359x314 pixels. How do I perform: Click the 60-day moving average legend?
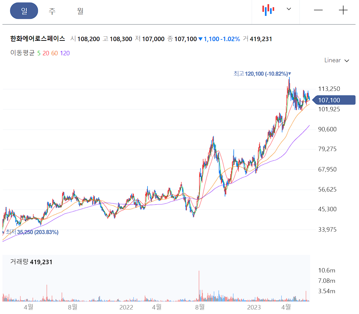pos(54,53)
